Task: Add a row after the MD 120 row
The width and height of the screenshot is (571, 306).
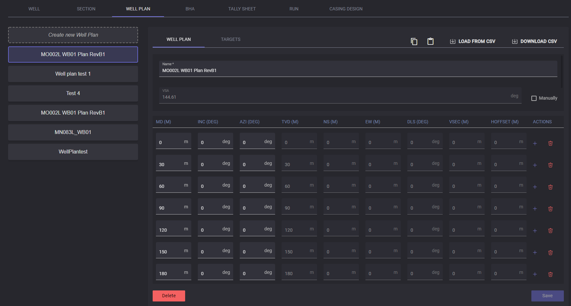Action: 535,231
